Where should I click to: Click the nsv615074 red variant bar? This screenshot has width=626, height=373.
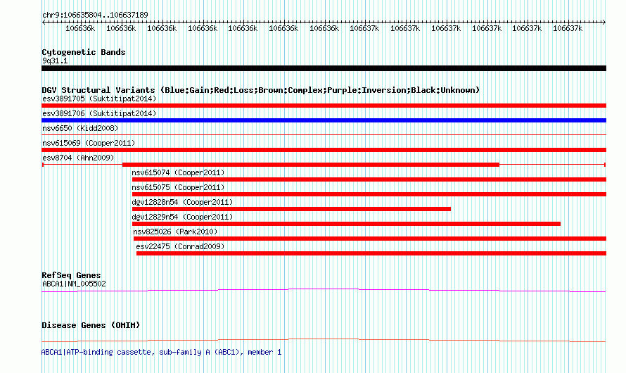[369, 179]
